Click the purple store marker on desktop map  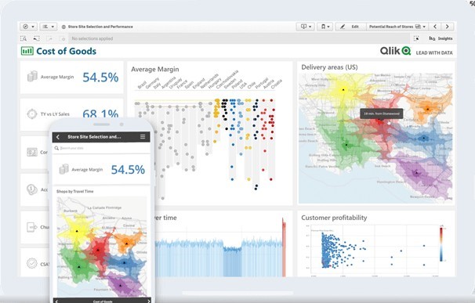(x=416, y=173)
